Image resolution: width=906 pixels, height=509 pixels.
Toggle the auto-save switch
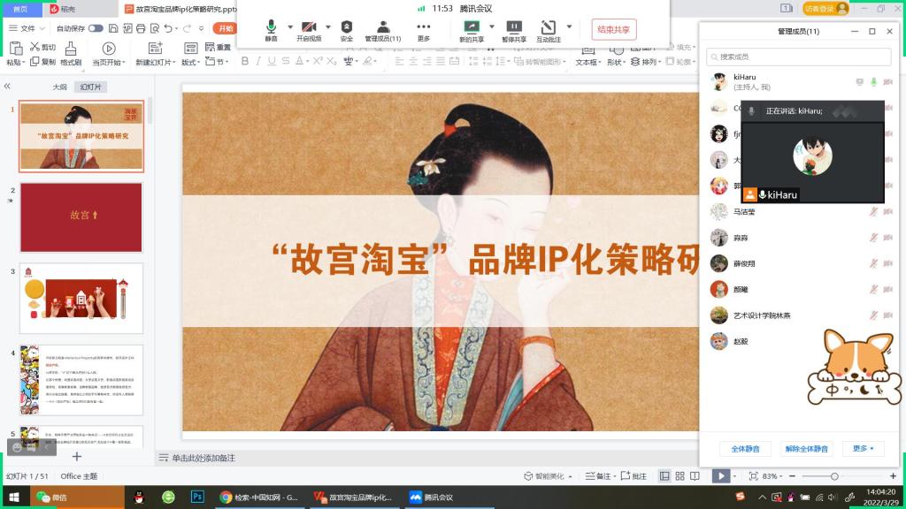pos(96,28)
